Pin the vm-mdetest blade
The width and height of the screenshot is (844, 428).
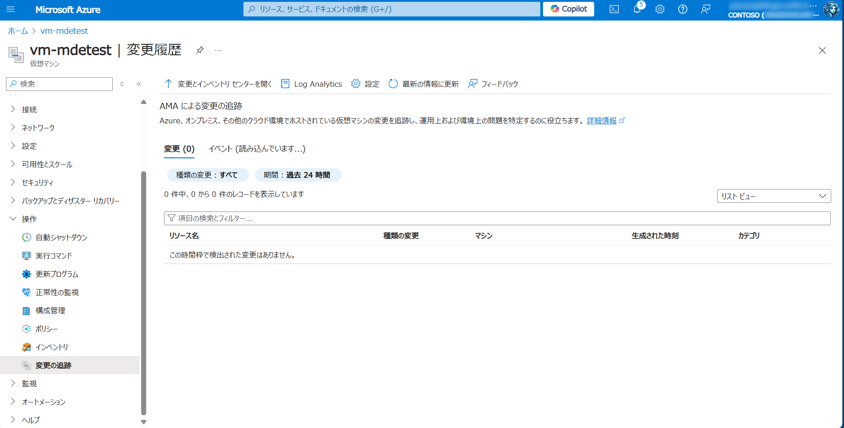pyautogui.click(x=200, y=50)
